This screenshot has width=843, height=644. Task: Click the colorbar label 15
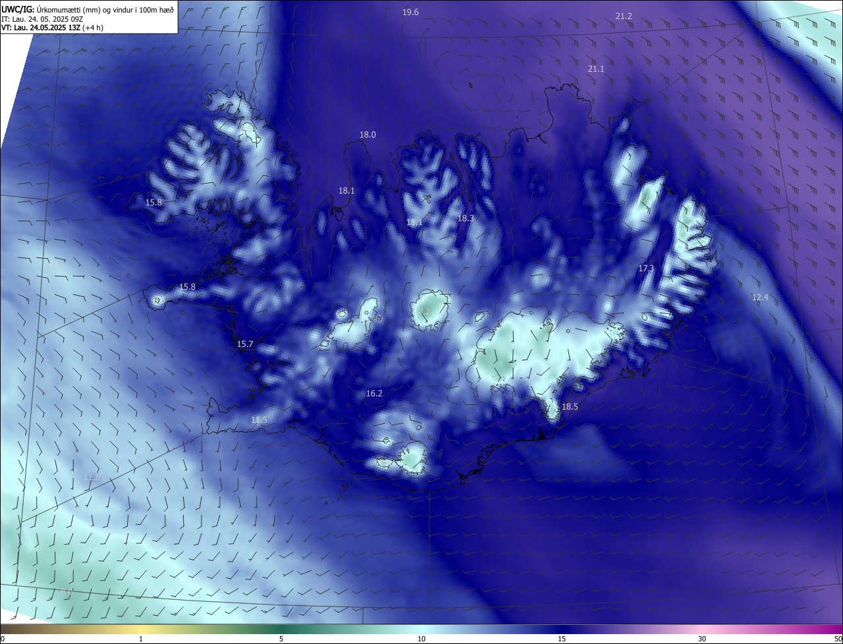click(562, 639)
